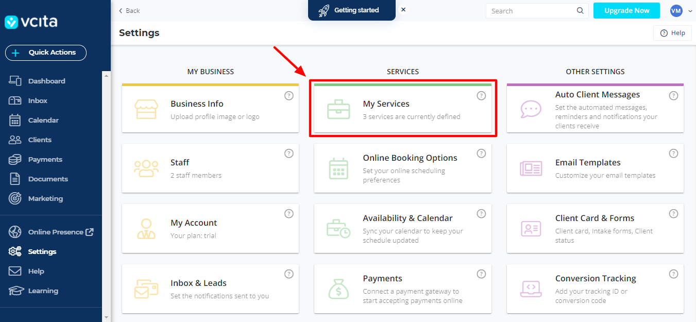Go to Calendar in the sidebar
Image resolution: width=696 pixels, height=322 pixels.
pyautogui.click(x=43, y=120)
